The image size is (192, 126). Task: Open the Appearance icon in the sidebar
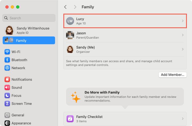point(7,123)
